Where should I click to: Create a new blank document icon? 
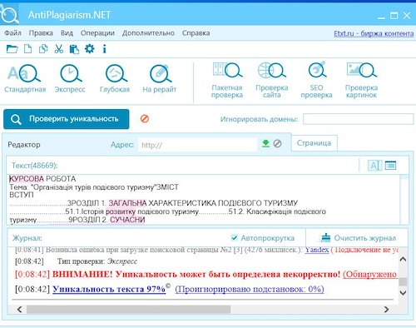pyautogui.click(x=27, y=49)
